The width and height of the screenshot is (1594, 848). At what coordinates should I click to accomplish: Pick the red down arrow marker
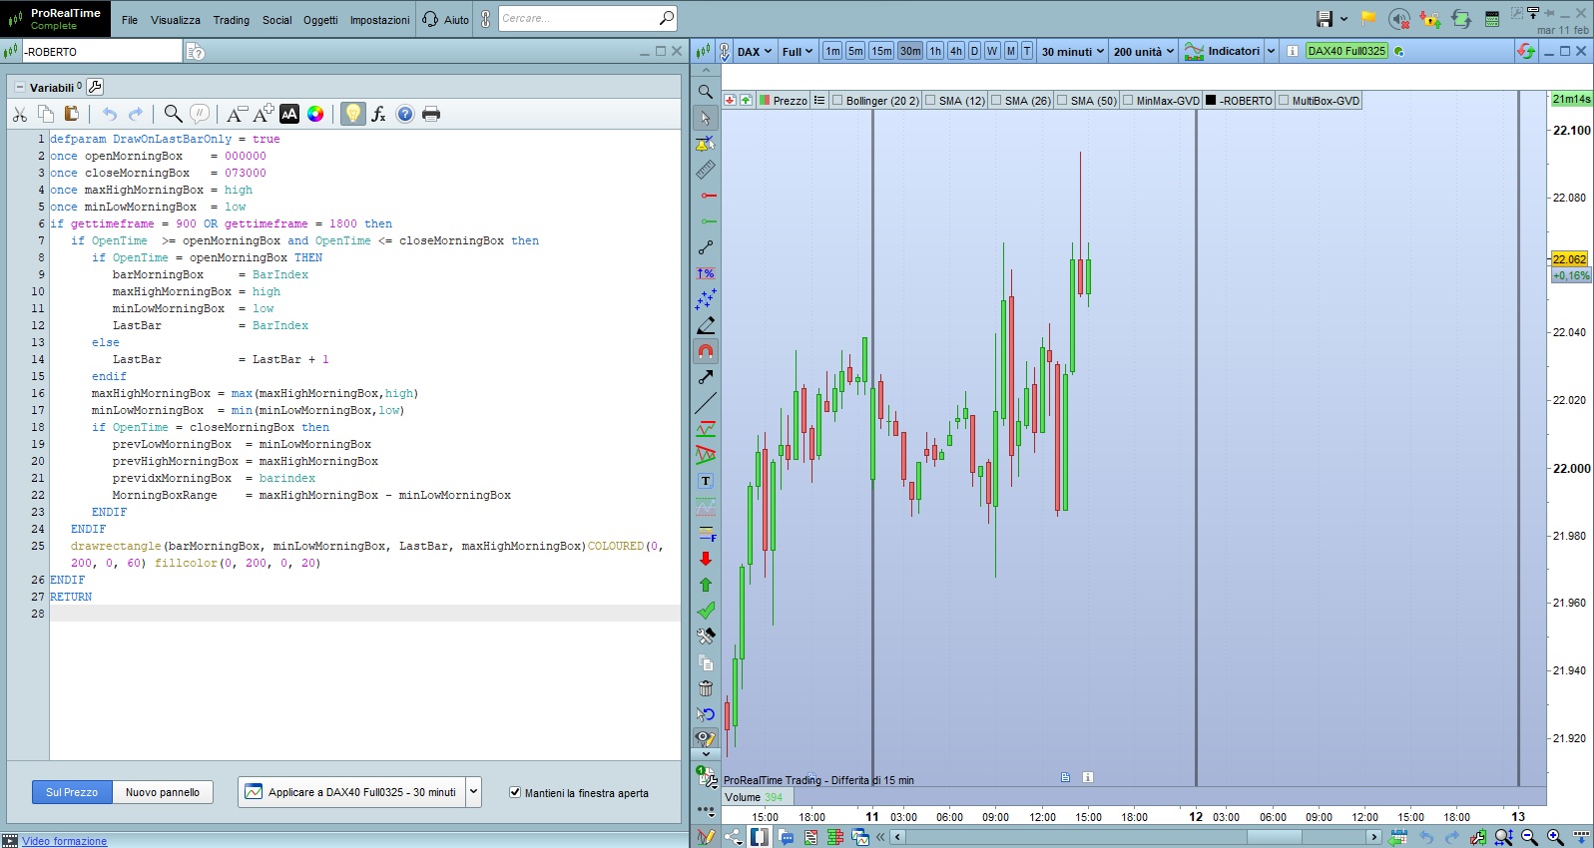pos(706,559)
